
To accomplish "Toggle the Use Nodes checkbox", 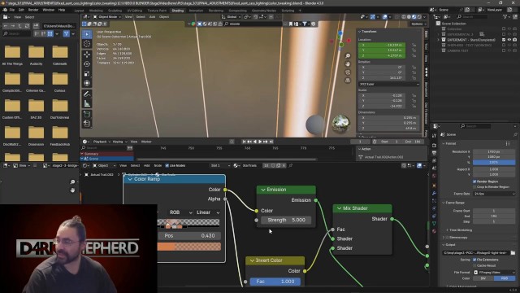I will tap(167, 165).
